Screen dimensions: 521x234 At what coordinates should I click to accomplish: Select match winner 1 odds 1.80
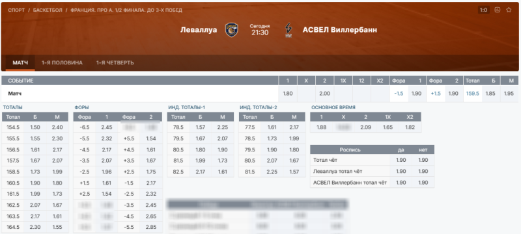point(288,94)
